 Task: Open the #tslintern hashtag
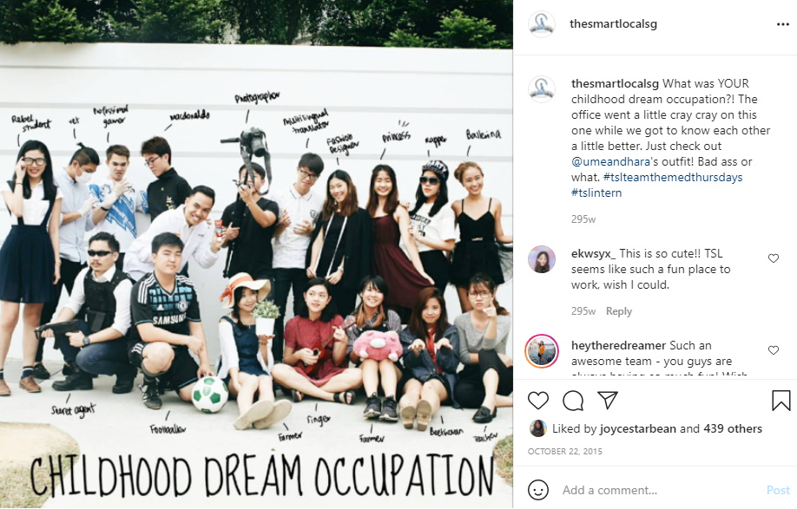pos(596,193)
